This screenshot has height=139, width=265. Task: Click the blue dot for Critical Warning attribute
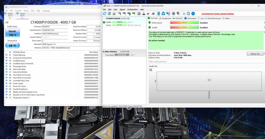(7, 55)
